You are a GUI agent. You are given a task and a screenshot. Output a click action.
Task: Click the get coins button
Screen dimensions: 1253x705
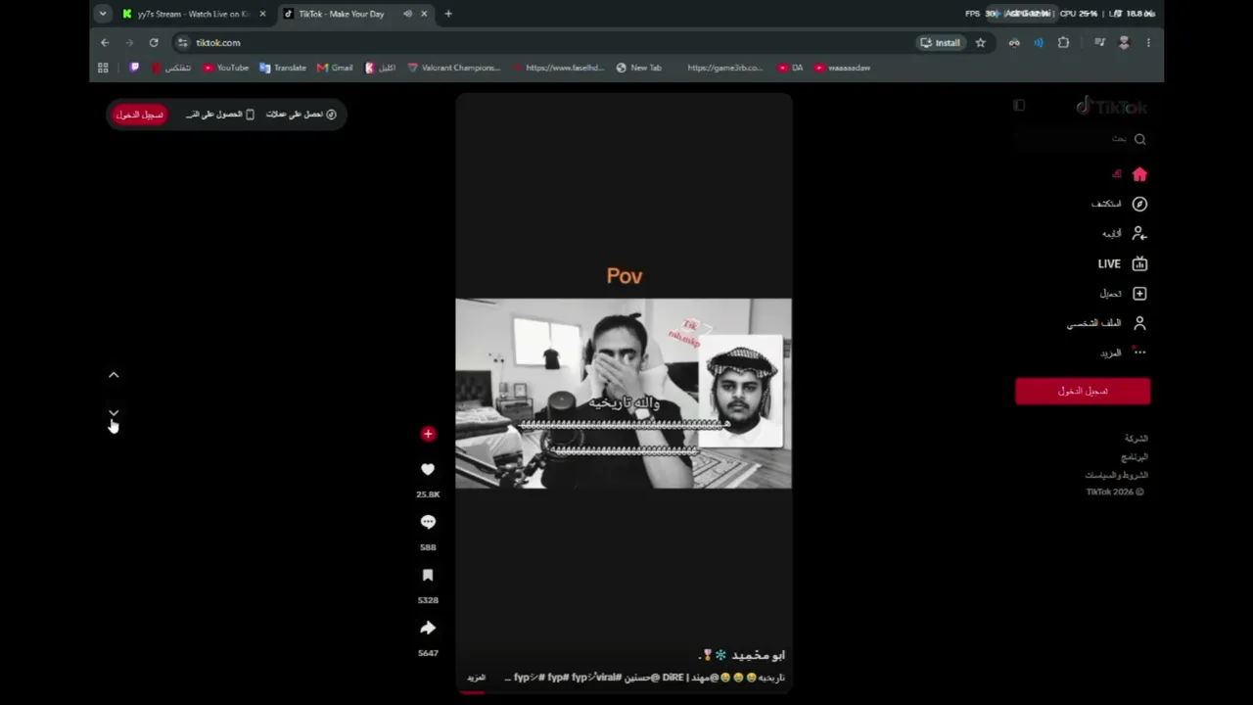(x=302, y=115)
